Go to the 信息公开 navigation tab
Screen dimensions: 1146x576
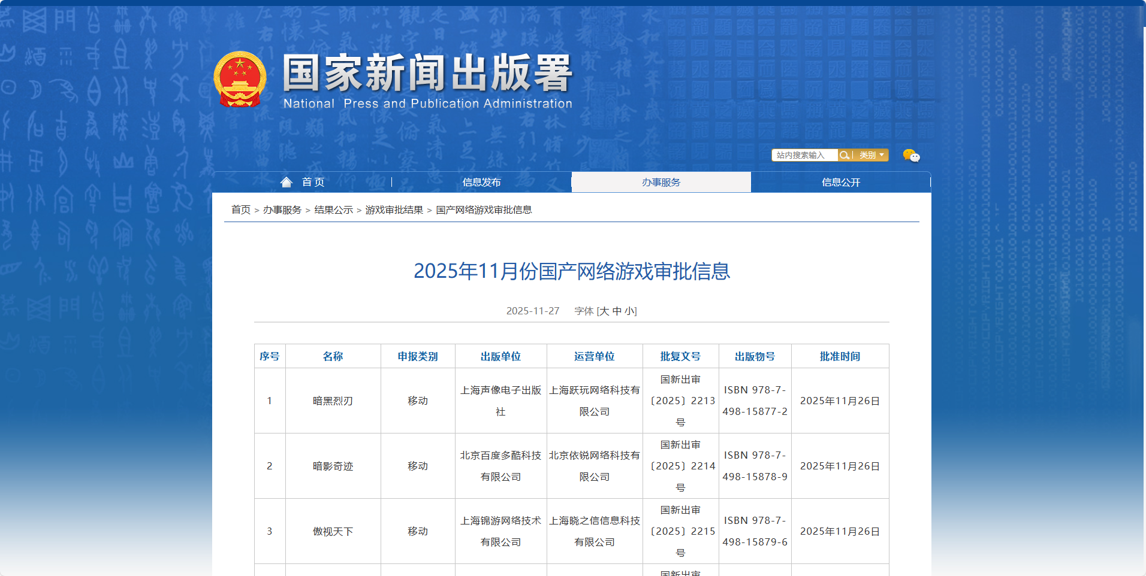(x=840, y=182)
